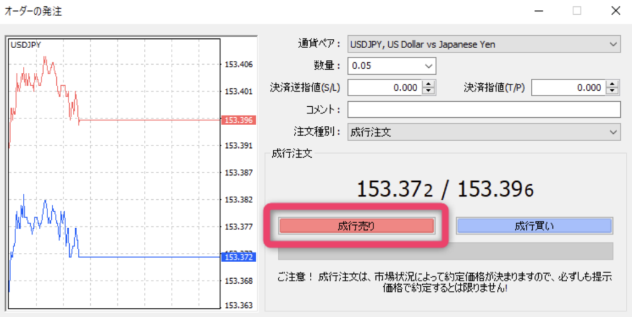Screen dimensions: 632x317
Task: Click the blue bid tick line in chart
Action: [148, 257]
